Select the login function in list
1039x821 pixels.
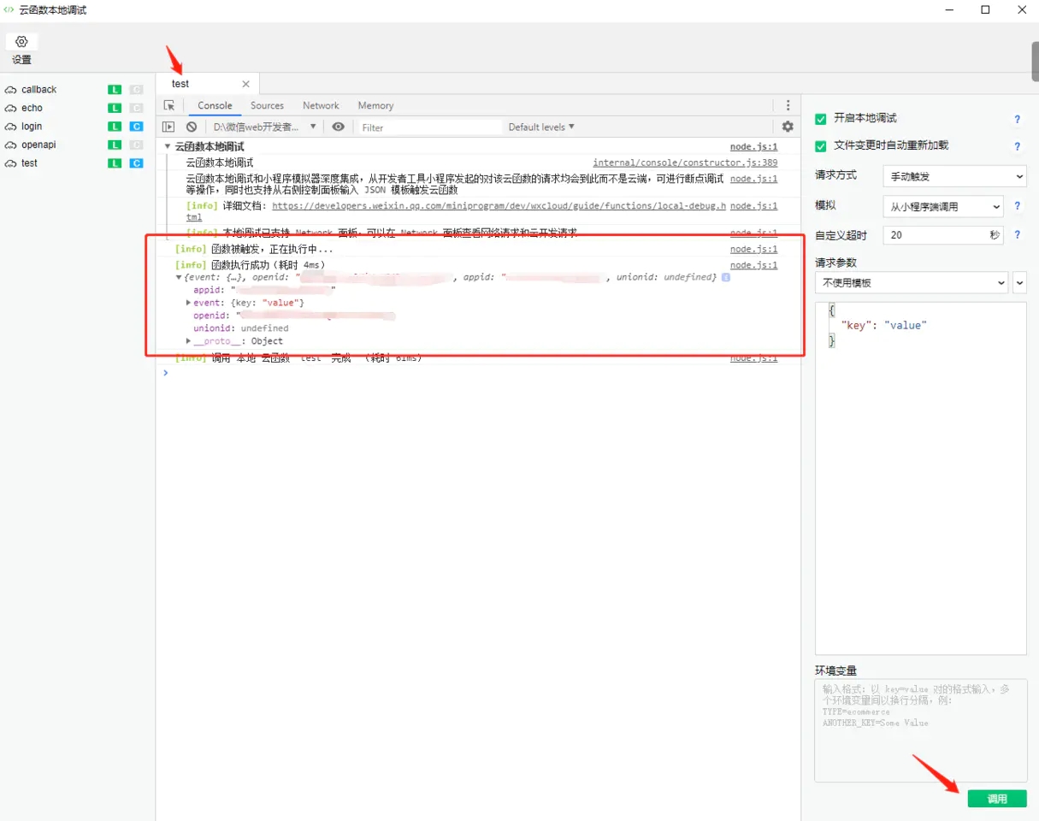(32, 127)
